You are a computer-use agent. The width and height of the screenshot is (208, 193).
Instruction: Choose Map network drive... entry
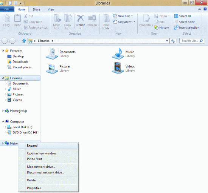click(48, 167)
